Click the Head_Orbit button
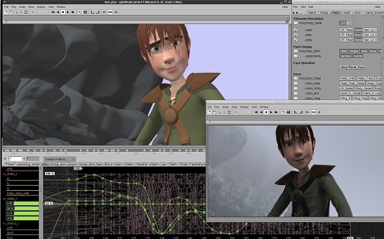The image size is (384, 239). coord(348,78)
